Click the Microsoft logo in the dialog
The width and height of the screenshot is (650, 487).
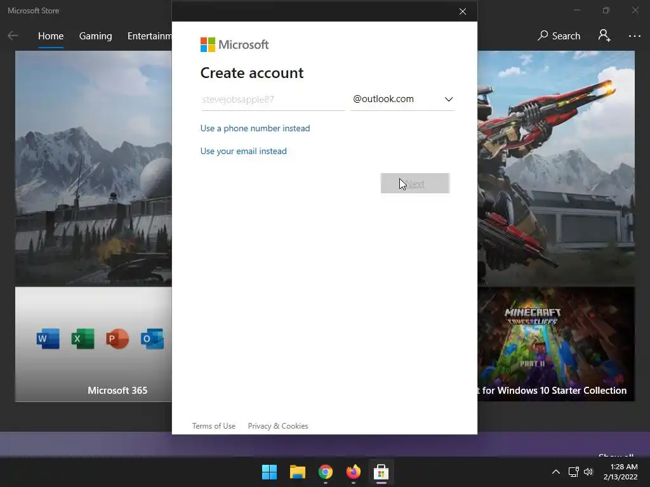[x=235, y=45]
